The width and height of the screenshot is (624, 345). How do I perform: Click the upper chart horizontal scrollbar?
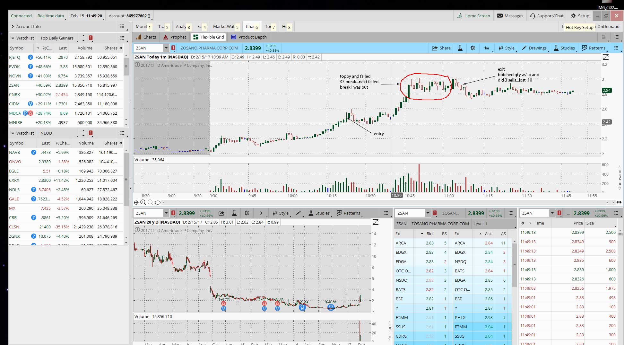tap(385, 202)
